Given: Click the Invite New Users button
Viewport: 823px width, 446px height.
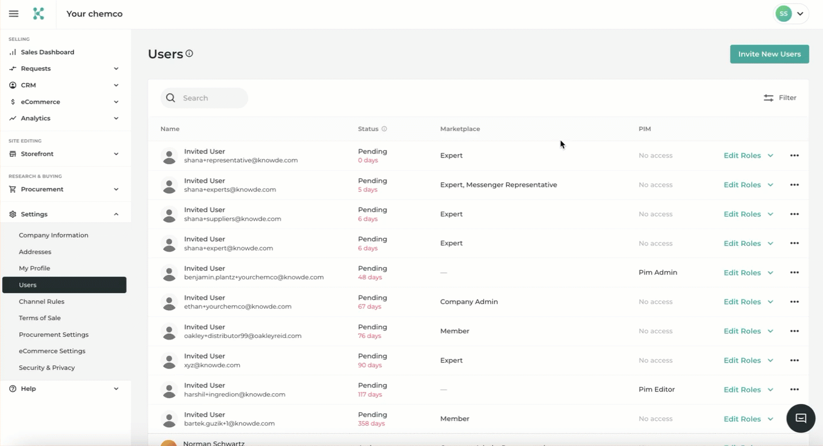Looking at the screenshot, I should [769, 54].
